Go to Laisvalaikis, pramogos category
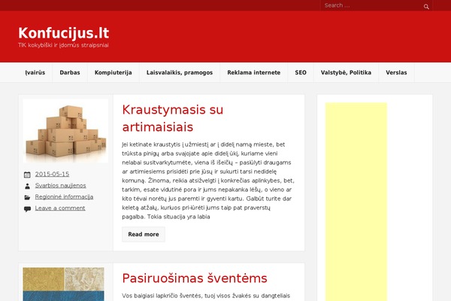This screenshot has width=451, height=301. pyautogui.click(x=180, y=72)
